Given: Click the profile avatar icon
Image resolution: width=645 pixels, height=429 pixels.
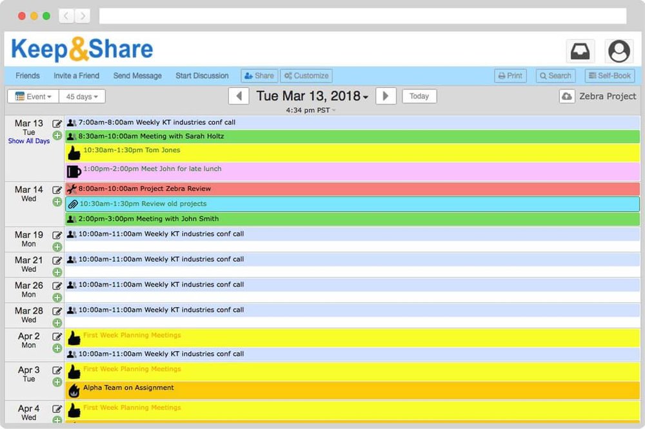Looking at the screenshot, I should point(619,51).
